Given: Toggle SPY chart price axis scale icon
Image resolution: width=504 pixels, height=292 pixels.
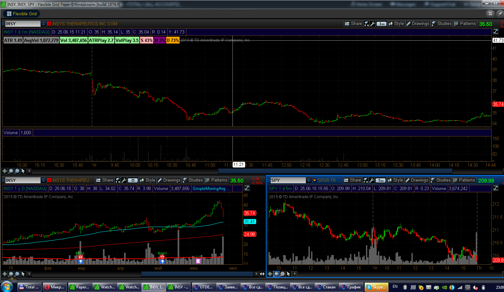Looking at the screenshot, I should click(496, 188).
